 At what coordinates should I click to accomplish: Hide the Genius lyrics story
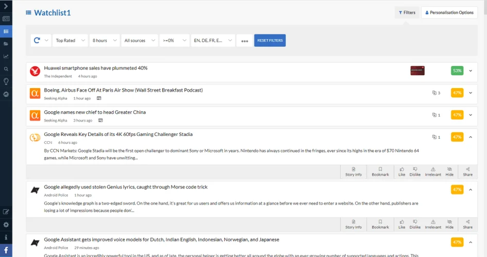(x=449, y=224)
